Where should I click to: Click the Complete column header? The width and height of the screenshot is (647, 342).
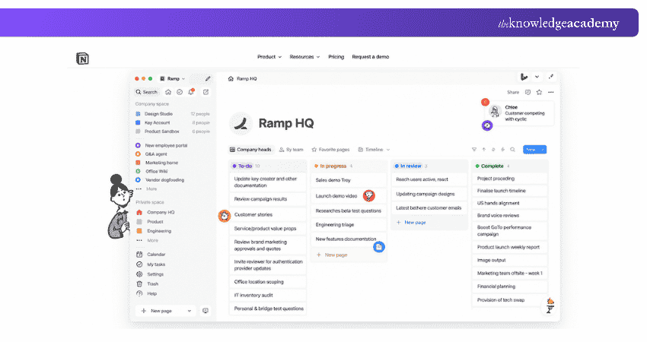492,166
